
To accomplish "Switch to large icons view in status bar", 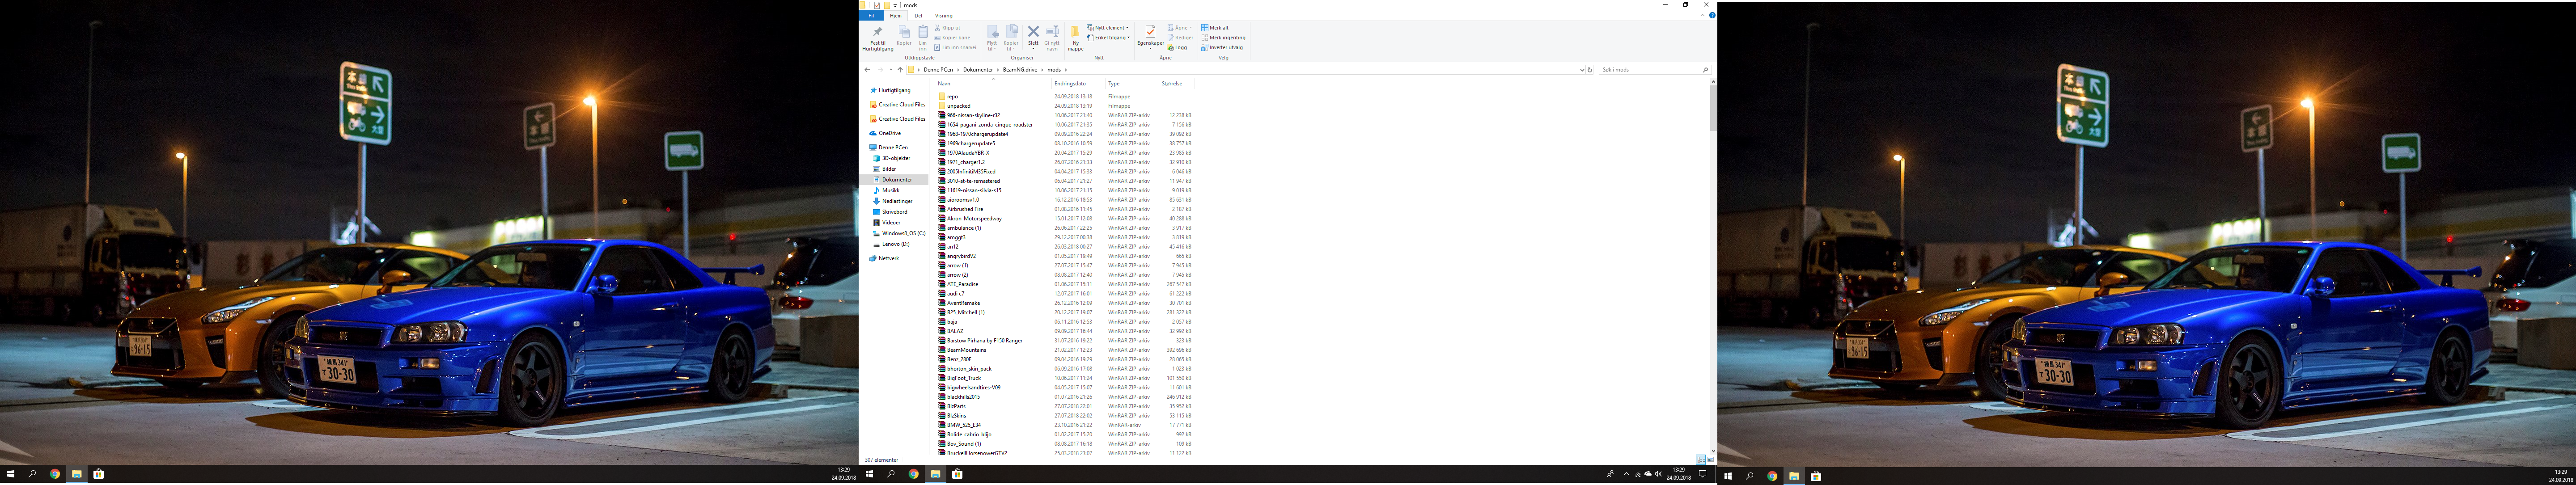I will (1711, 460).
